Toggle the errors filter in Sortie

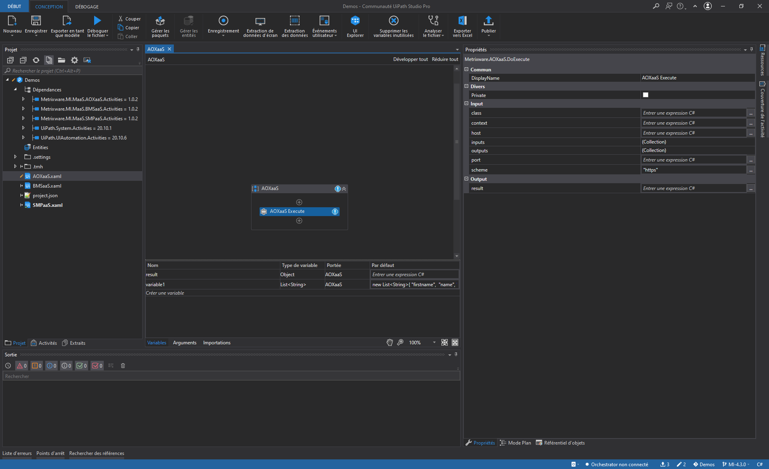(x=22, y=366)
